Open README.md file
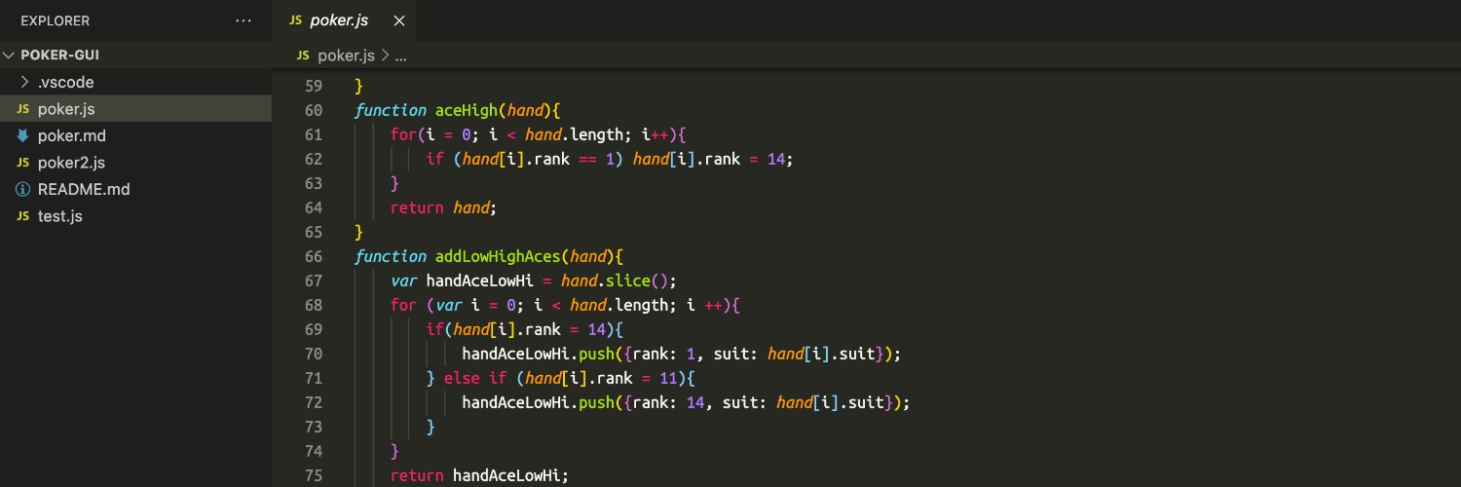This screenshot has height=487, width=1461. (84, 189)
